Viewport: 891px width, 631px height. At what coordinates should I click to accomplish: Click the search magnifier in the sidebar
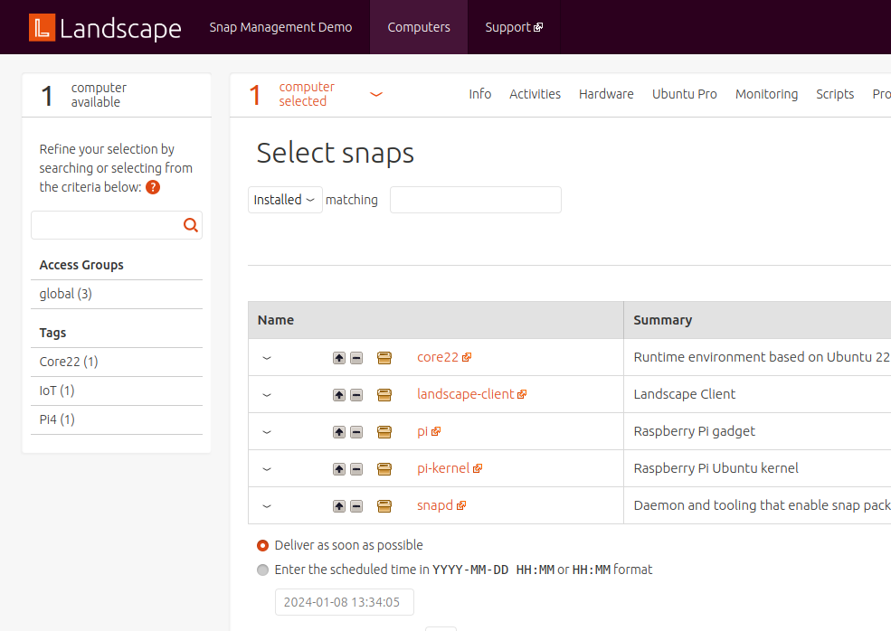point(190,224)
